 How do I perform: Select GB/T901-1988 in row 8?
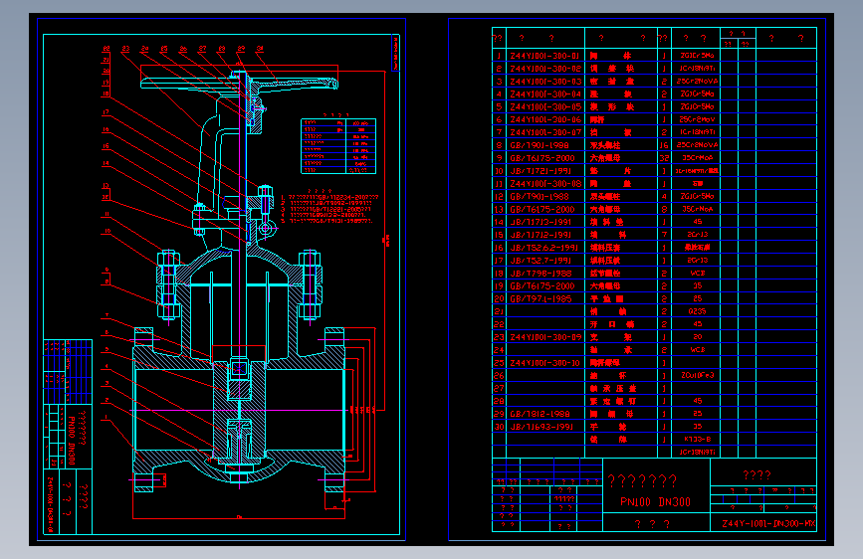pyautogui.click(x=539, y=145)
